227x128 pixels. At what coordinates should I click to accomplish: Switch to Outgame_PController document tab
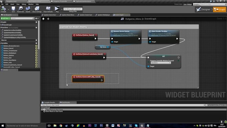tap(60, 1)
